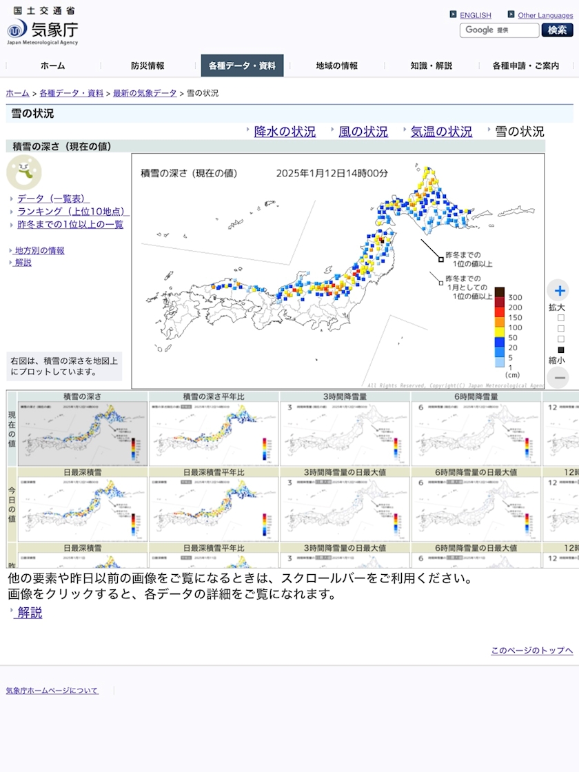Click the arrow icon beside Other Languages
579x772 pixels.
511,14
